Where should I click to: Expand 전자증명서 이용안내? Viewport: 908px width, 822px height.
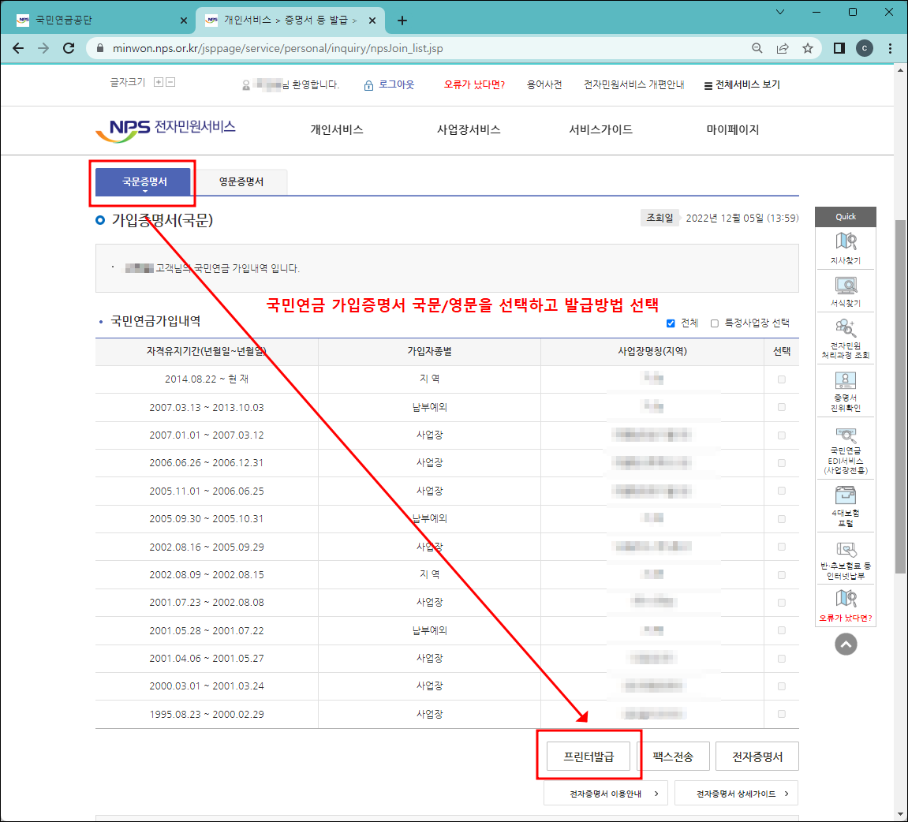click(x=605, y=793)
